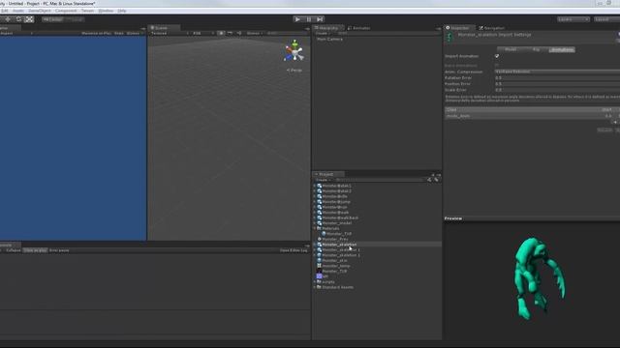Expand the Standard Assets folder arrow

pyautogui.click(x=315, y=287)
